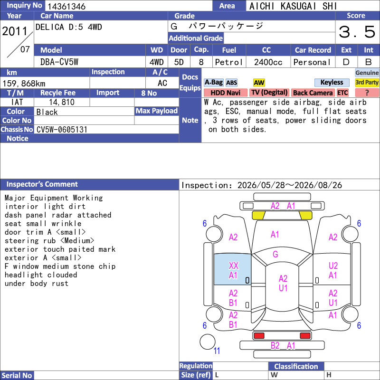Image resolution: width=380 pixels, height=380 pixels.
Task: Click the Additional Grade label
Action: point(196,38)
